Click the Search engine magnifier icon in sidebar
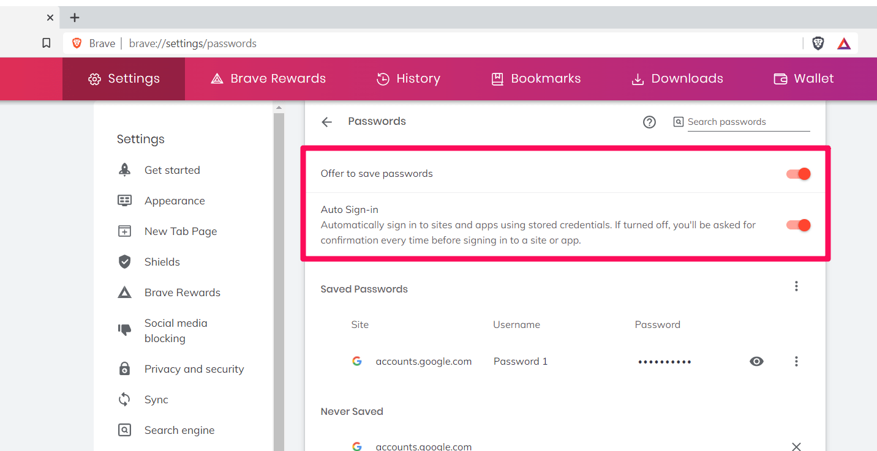877x451 pixels. (x=124, y=430)
